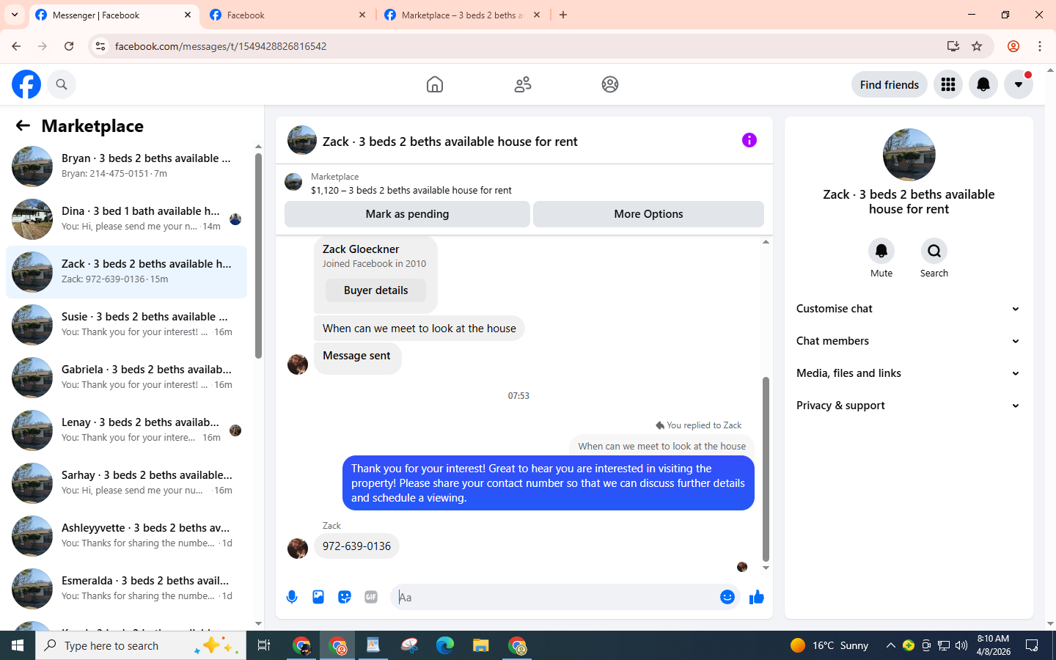Click the voice clip microphone icon
Viewport: 1056px width, 660px height.
(x=292, y=597)
